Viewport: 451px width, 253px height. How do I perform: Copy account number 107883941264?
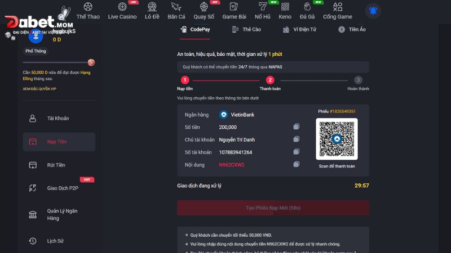point(297,151)
